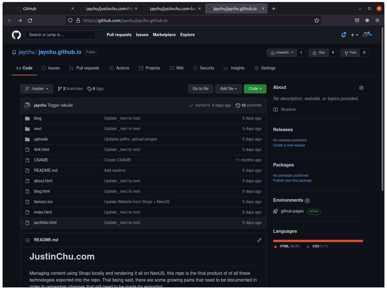Click the uploads folder icon
This screenshot has width=387, height=290.
point(27,139)
